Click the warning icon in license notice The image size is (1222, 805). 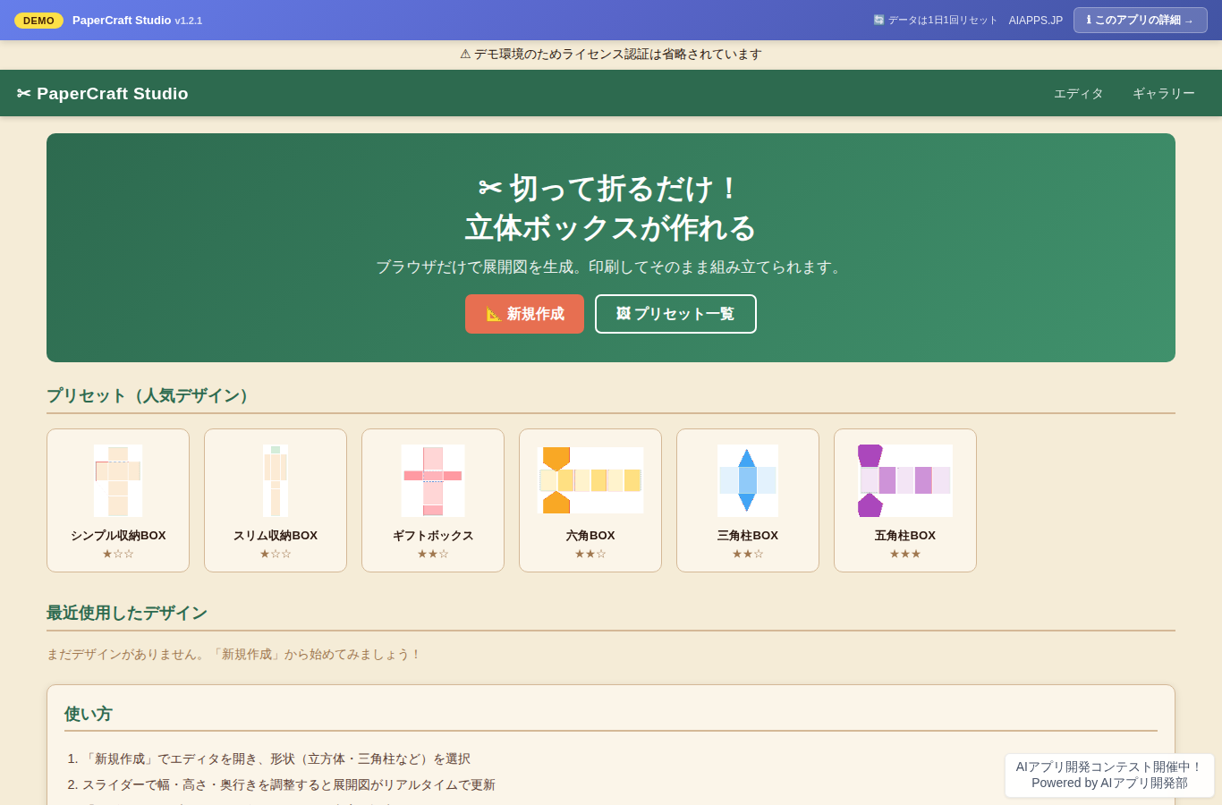[465, 54]
